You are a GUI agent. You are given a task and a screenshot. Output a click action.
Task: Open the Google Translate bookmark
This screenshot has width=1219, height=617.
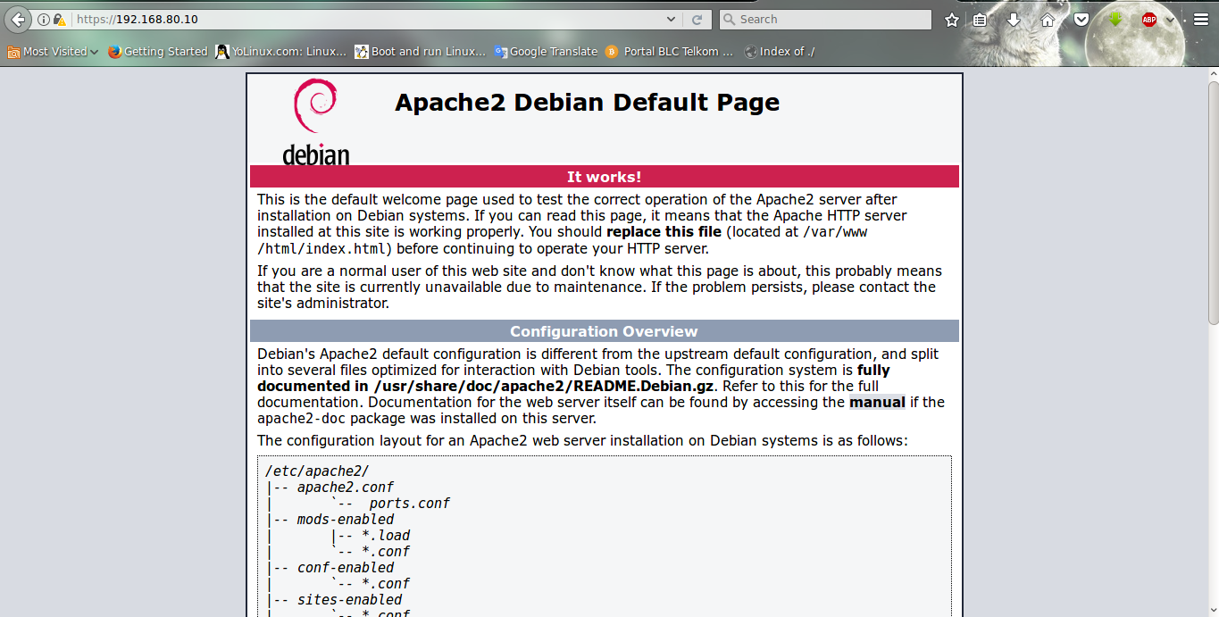[x=546, y=51]
